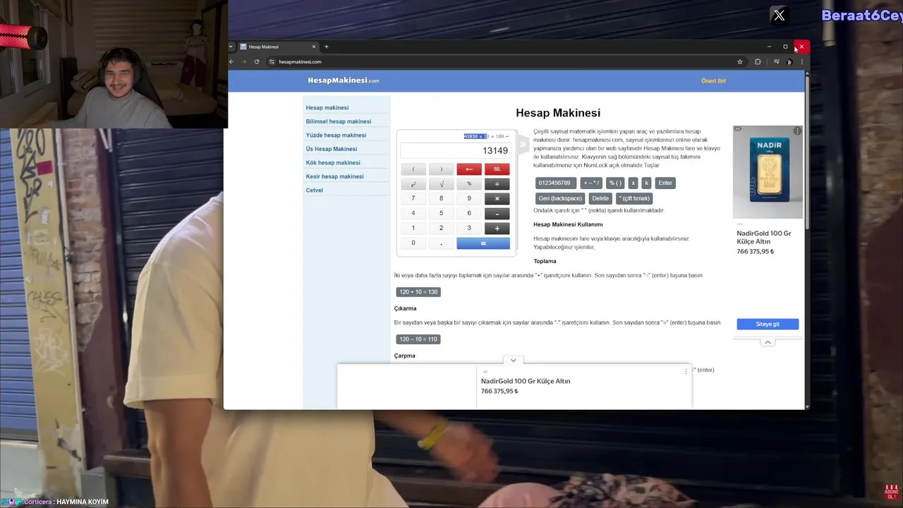Image resolution: width=903 pixels, height=508 pixels.
Task: Click the calculator display showing 13149
Action: (x=455, y=150)
